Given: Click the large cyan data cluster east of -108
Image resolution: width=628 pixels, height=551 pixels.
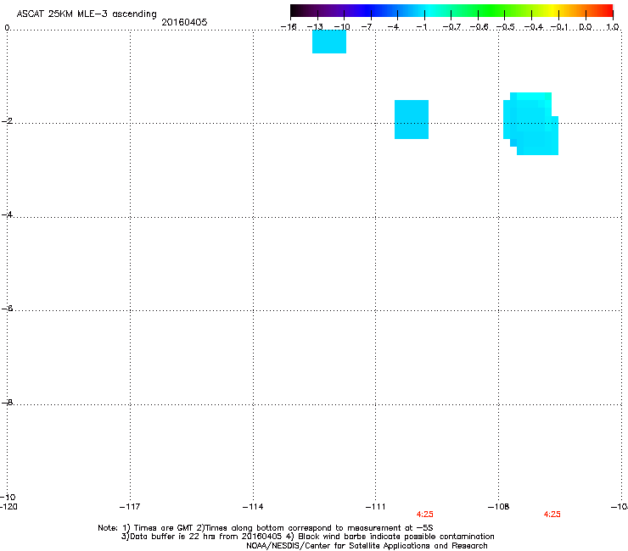Looking at the screenshot, I should 530,124.
